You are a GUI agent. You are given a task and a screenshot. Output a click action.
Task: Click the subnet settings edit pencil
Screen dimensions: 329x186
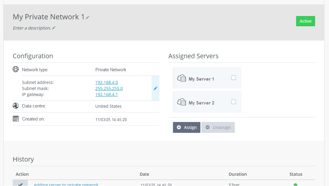[x=155, y=88]
